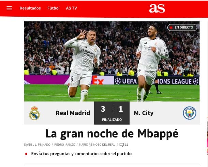
Task: Click the M. City team name
Action: [x=144, y=113]
